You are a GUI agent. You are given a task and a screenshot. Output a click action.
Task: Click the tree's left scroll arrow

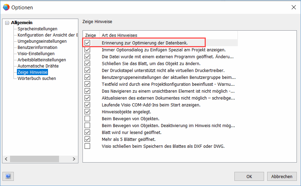(6, 159)
